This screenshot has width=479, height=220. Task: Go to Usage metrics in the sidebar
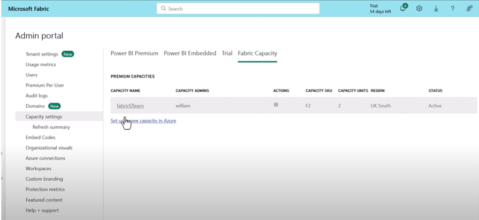pos(41,65)
